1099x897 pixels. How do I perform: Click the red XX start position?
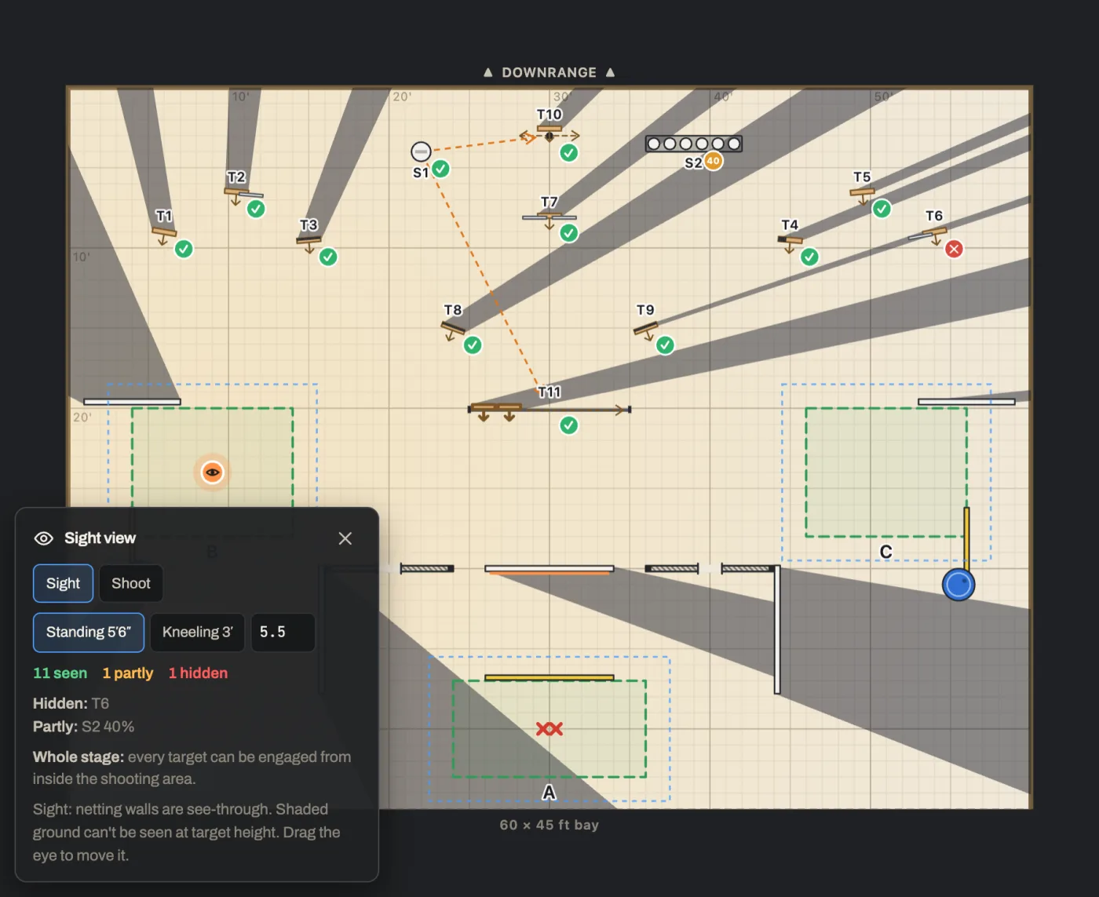[549, 729]
